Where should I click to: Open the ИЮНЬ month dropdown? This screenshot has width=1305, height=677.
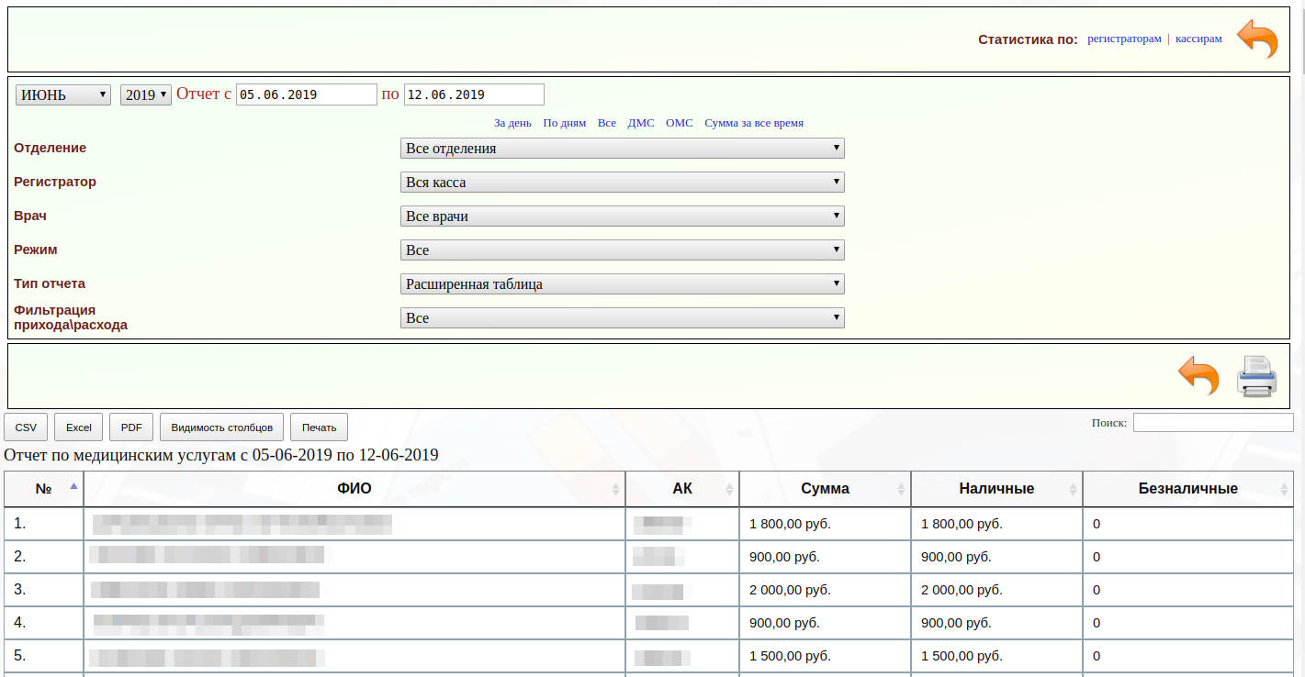tap(63, 95)
